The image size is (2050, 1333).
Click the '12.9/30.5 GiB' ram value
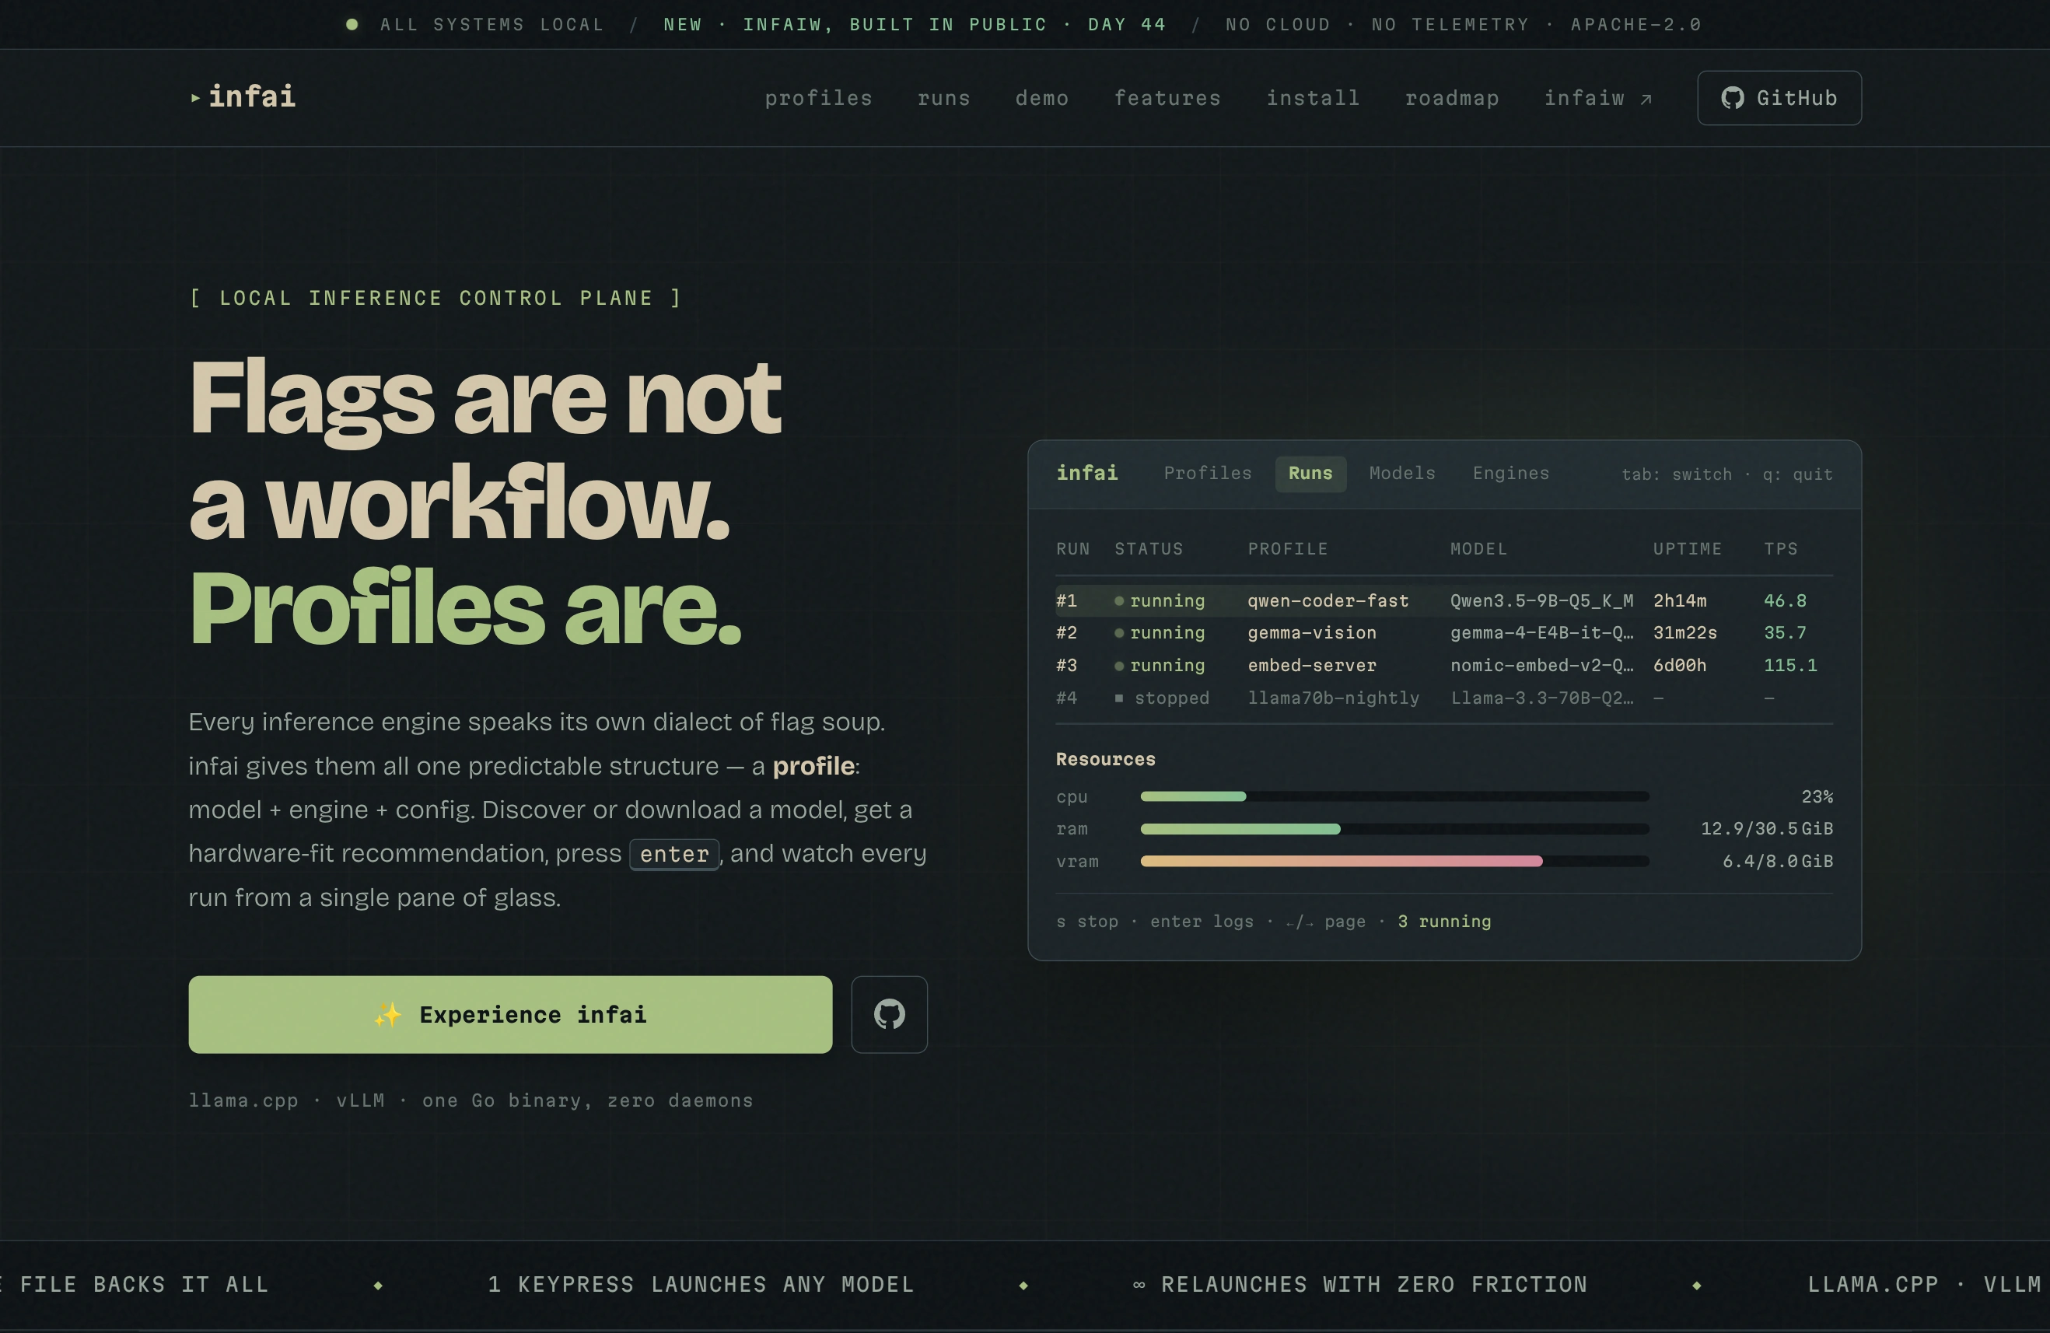click(1766, 828)
